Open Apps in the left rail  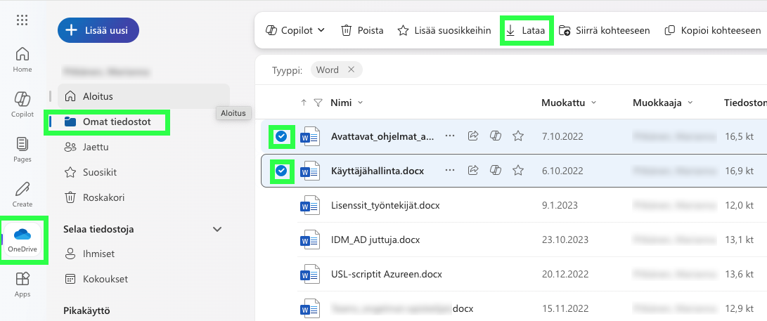tap(22, 284)
